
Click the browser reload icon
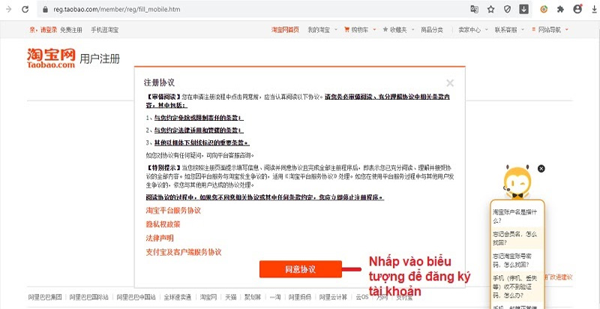[25, 9]
